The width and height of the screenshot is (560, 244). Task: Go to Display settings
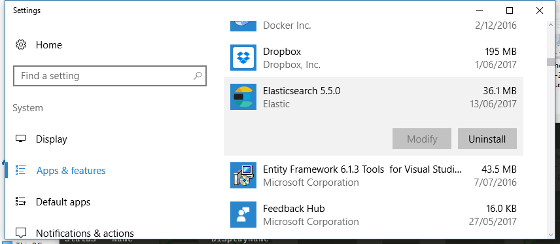(x=52, y=139)
